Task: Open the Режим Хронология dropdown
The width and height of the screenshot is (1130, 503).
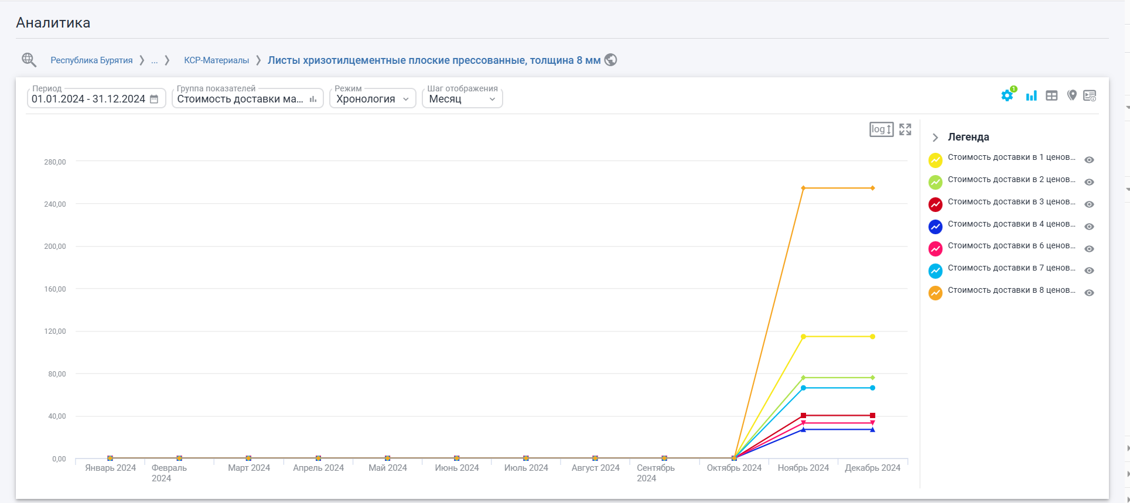Action: coord(373,98)
